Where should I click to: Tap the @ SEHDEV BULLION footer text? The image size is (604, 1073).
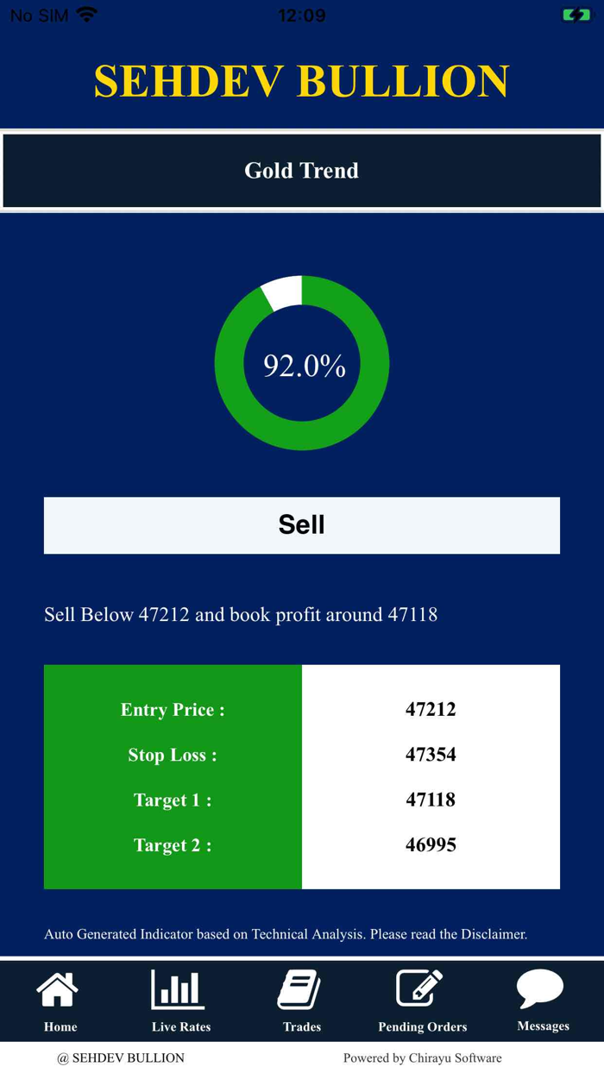[x=121, y=1057]
